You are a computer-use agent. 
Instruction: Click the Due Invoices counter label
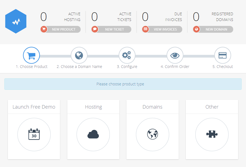point(174,17)
